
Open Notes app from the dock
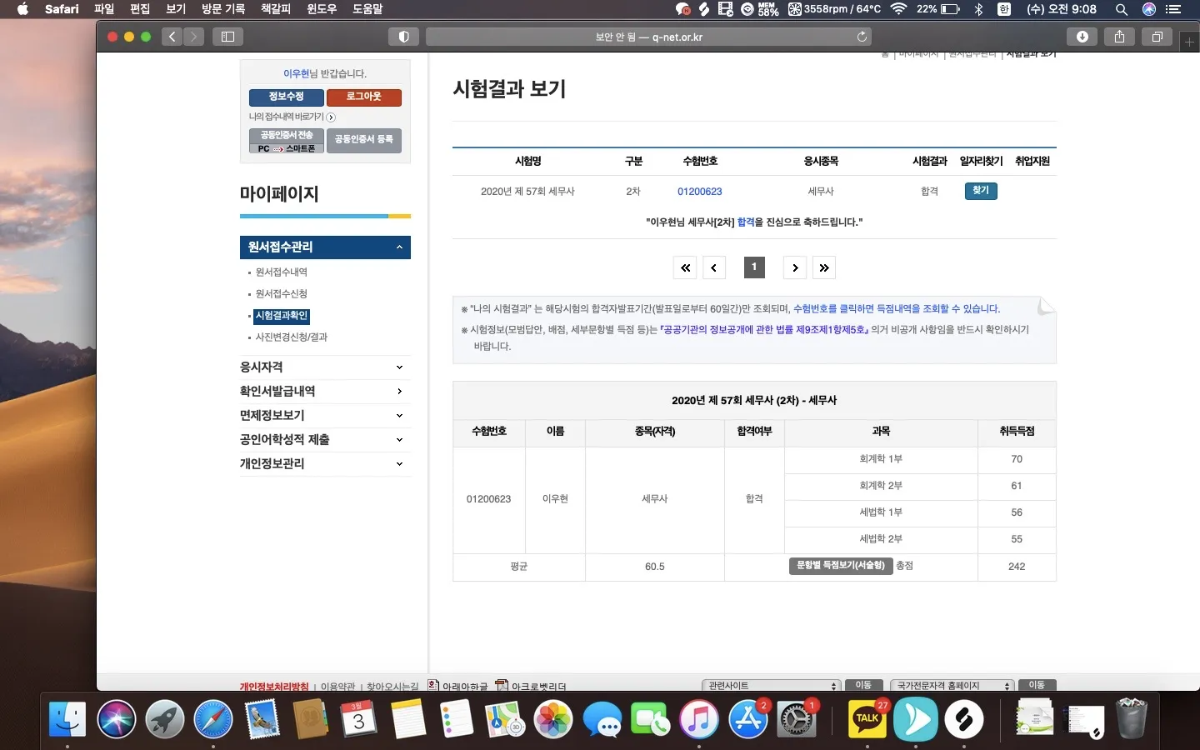(407, 719)
